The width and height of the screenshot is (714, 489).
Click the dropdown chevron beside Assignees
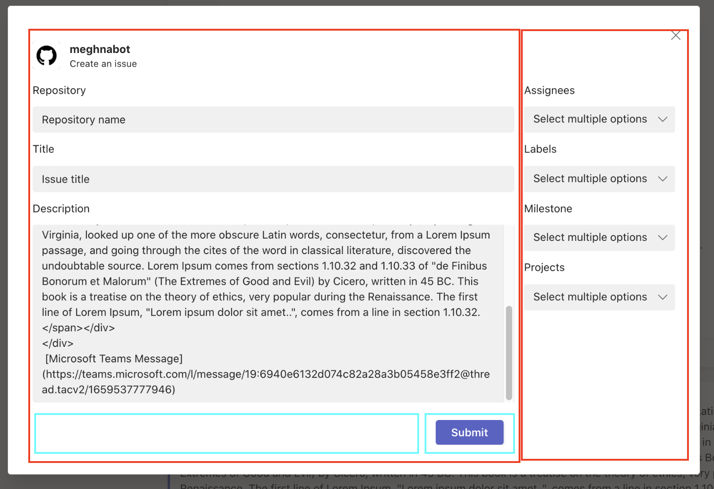tap(663, 119)
